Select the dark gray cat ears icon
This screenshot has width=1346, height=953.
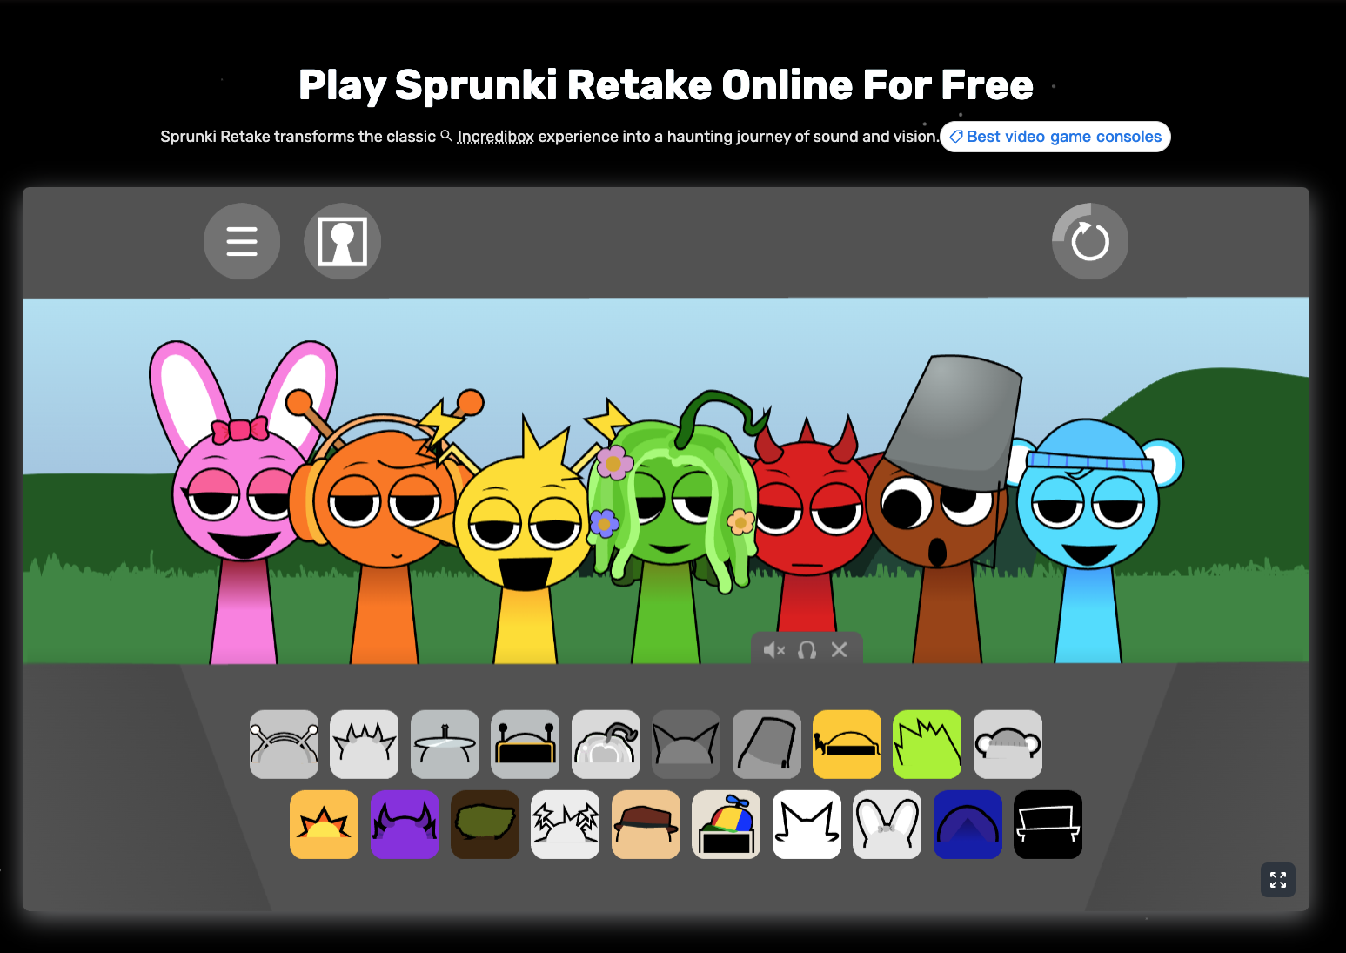(x=686, y=744)
